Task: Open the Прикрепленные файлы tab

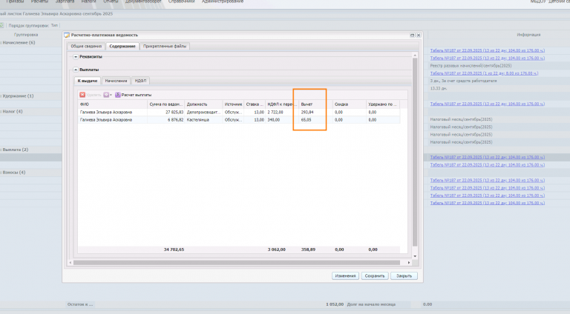Action: tap(165, 46)
